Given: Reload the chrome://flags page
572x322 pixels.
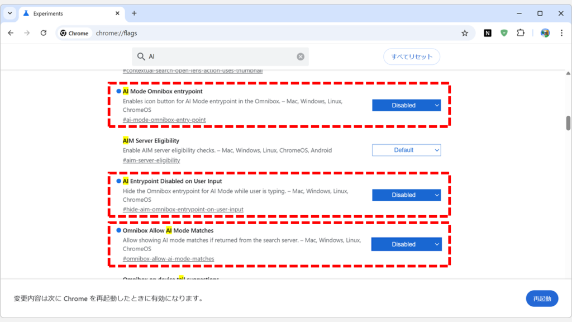Looking at the screenshot, I should (x=44, y=33).
